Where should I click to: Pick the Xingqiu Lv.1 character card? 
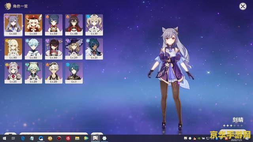coord(74,73)
